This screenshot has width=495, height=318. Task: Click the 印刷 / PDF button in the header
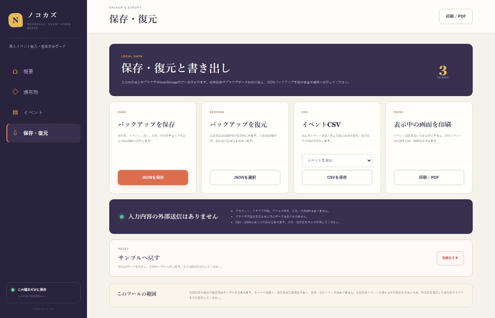(x=455, y=16)
